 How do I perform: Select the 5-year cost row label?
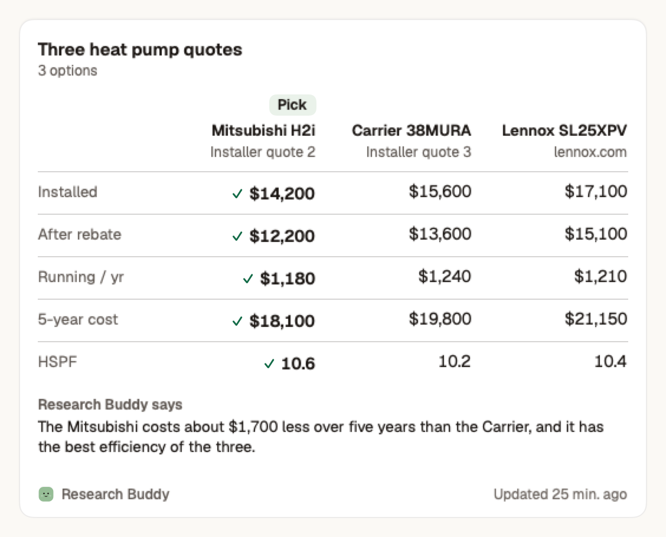[x=78, y=319]
